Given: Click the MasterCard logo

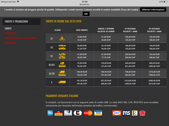Looking at the screenshot, I should 88,113.
